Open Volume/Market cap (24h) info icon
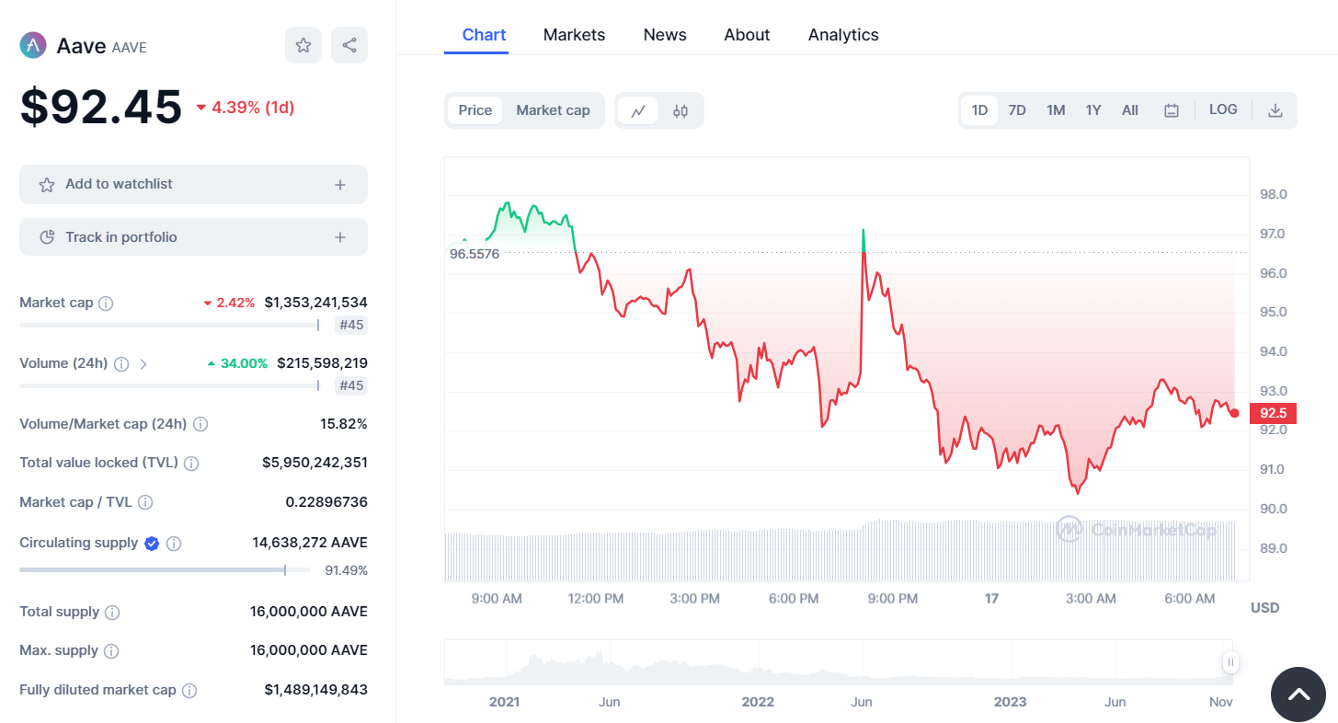1338x723 pixels. coord(200,424)
